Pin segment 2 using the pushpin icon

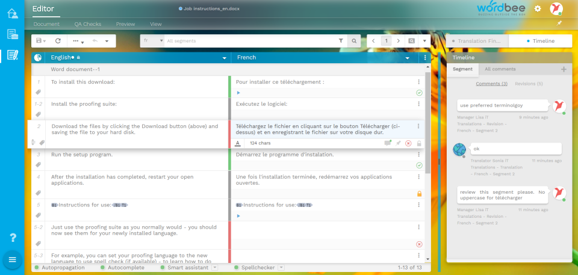pos(398,143)
